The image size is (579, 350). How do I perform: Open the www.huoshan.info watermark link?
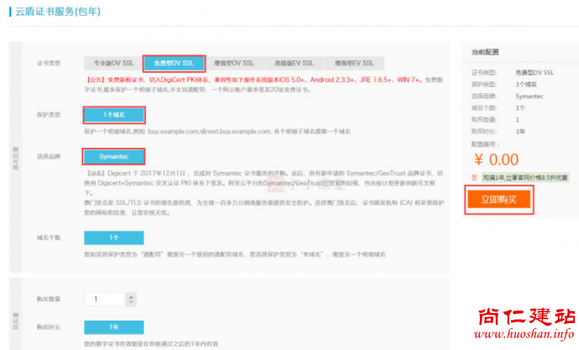526,337
